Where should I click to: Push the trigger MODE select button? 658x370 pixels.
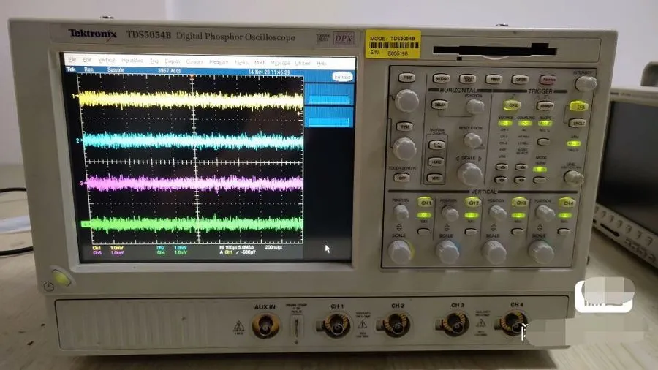(x=540, y=181)
